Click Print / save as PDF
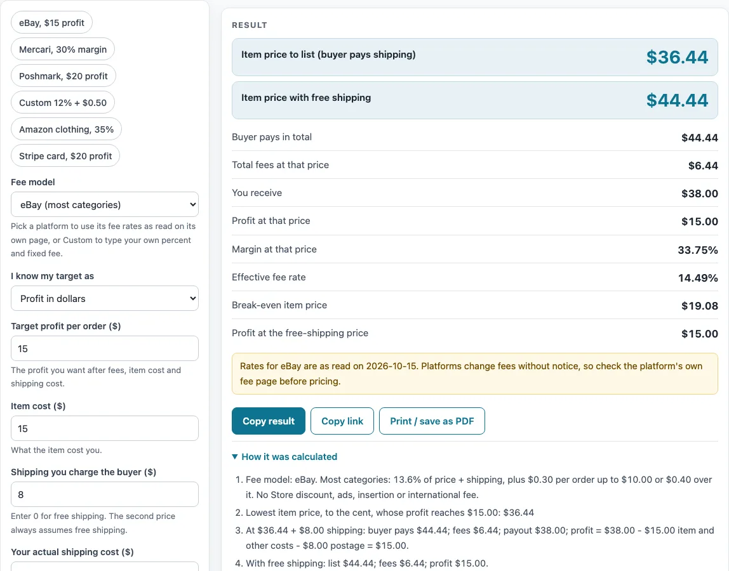The height and width of the screenshot is (571, 729). pyautogui.click(x=432, y=421)
